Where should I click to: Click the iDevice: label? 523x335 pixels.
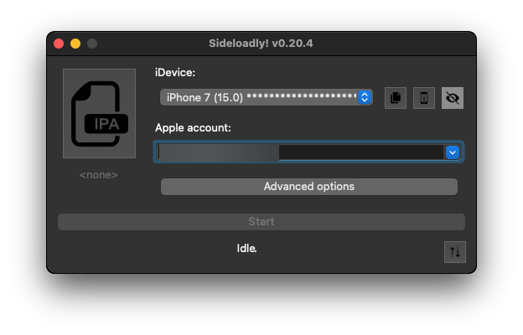175,72
